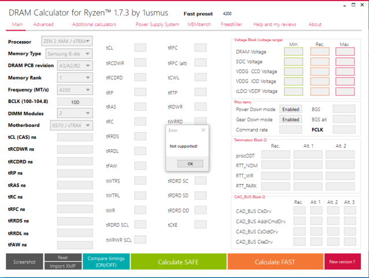Minimize the DRAM Calculator window
369x278 pixels.
point(345,5)
